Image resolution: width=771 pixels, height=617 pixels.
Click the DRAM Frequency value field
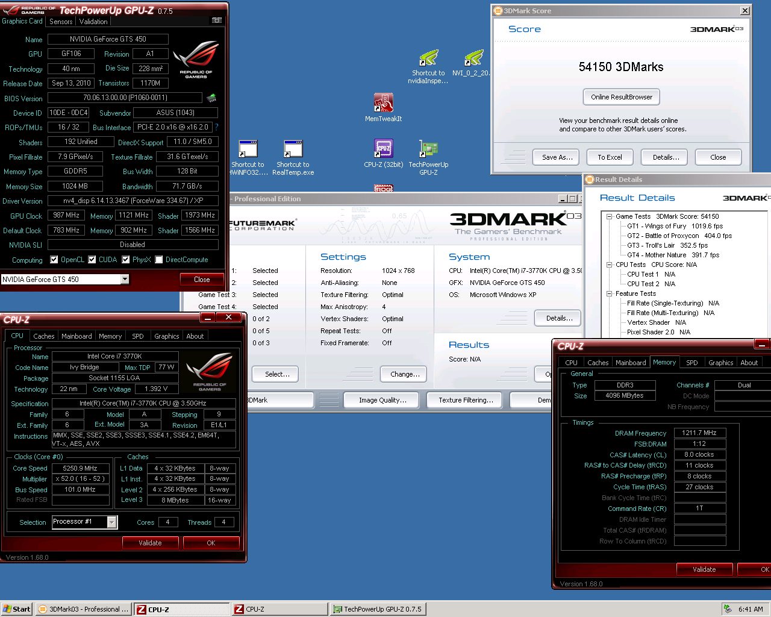[699, 433]
